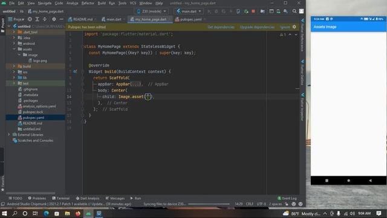387x218 pixels.
Task: Click Get dependencies link
Action: coord(221,27)
